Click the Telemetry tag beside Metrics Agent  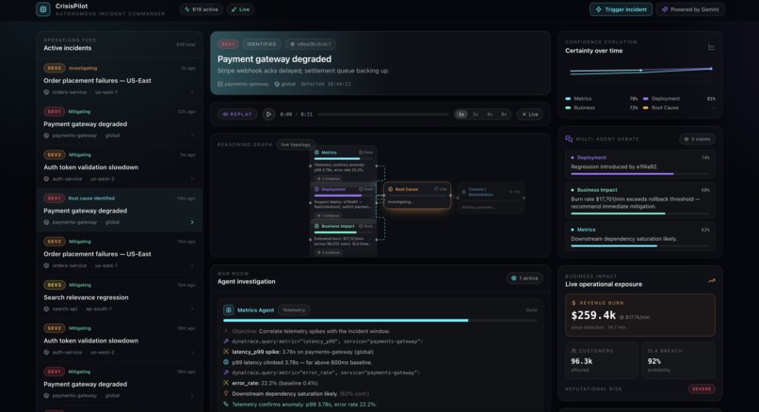pyautogui.click(x=294, y=310)
